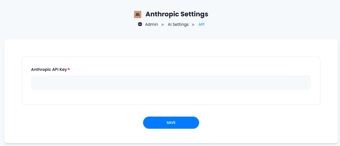Click blank space inside the bordered form panel
The height and width of the screenshot is (146, 340).
[171, 97]
